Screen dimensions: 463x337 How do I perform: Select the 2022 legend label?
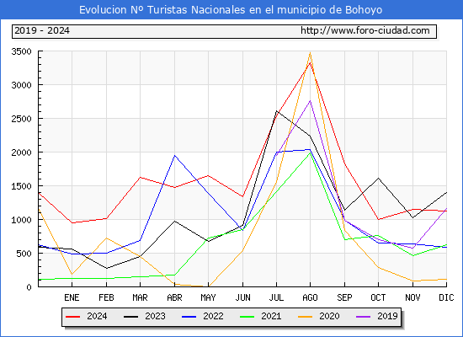(x=213, y=316)
